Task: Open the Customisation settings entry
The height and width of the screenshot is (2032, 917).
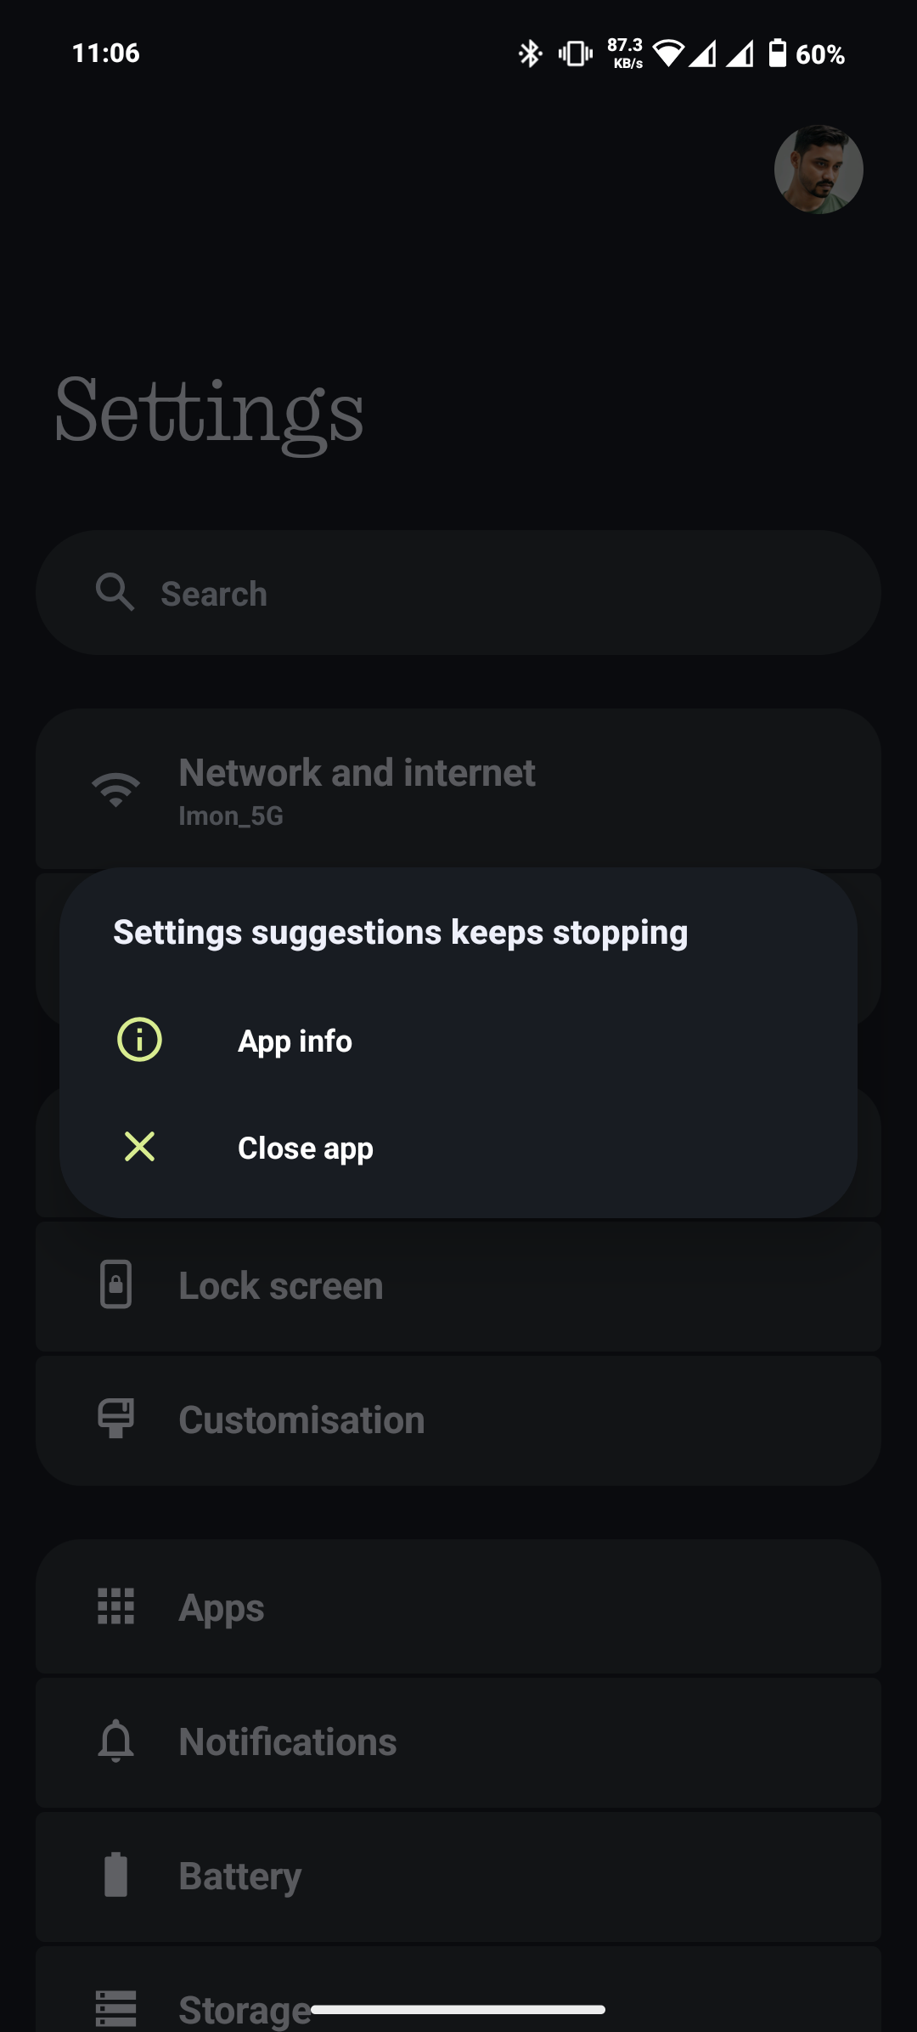Action: (301, 1420)
